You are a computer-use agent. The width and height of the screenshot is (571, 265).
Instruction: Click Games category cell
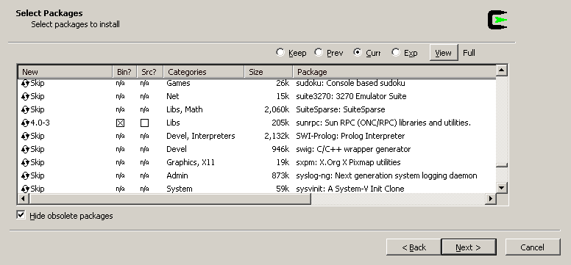[x=178, y=83]
